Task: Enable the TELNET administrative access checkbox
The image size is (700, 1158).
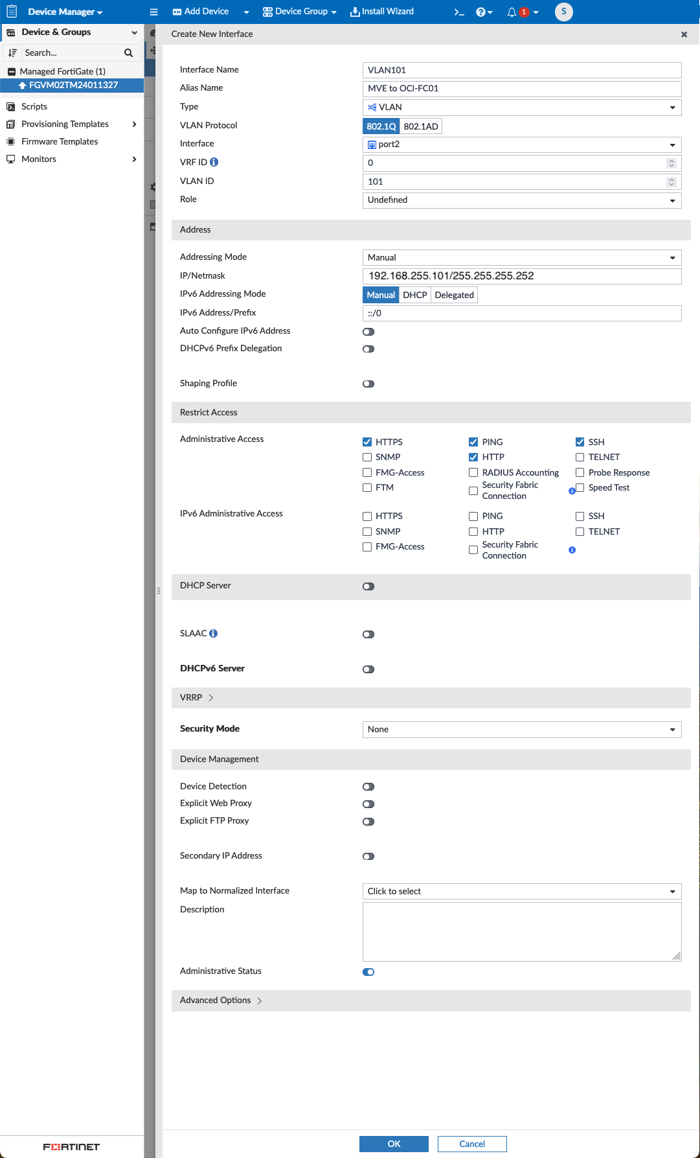Action: point(580,457)
